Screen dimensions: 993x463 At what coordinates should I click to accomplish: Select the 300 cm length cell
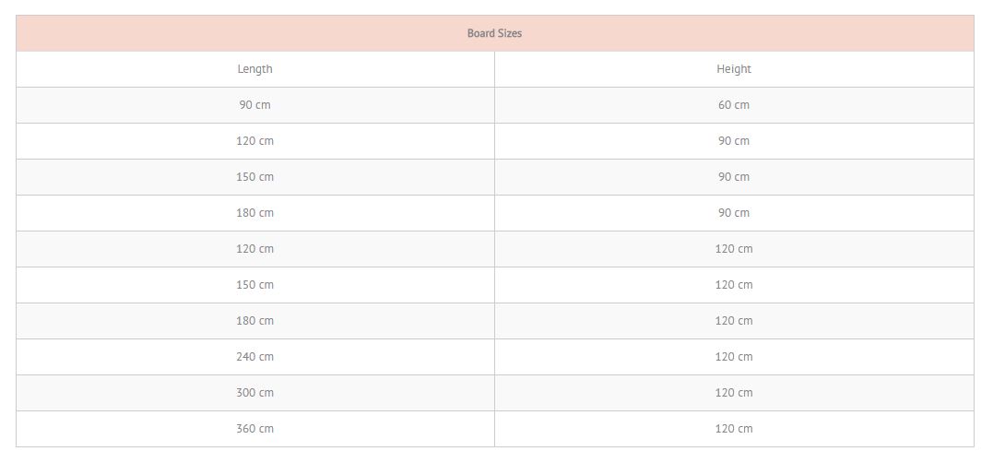coord(255,393)
